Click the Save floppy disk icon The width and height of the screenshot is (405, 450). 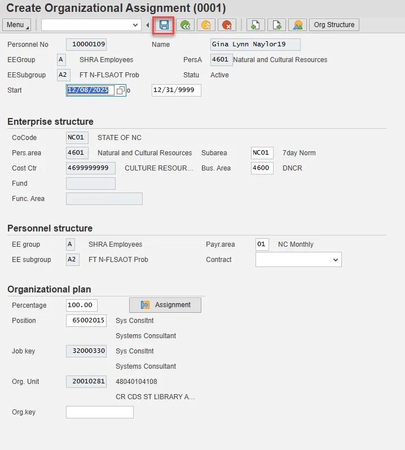164,25
